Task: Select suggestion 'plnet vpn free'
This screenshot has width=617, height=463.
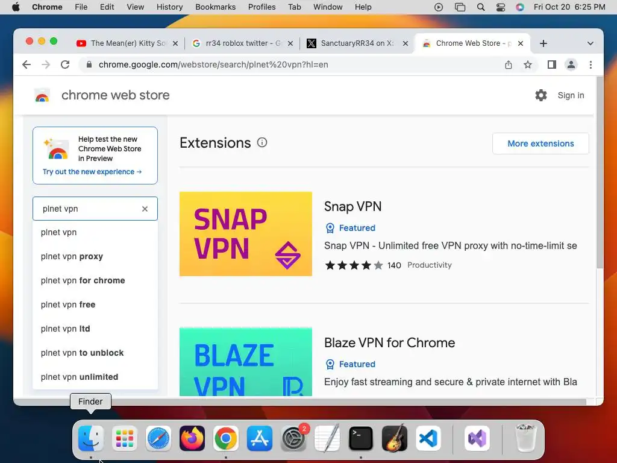Action: click(95, 304)
